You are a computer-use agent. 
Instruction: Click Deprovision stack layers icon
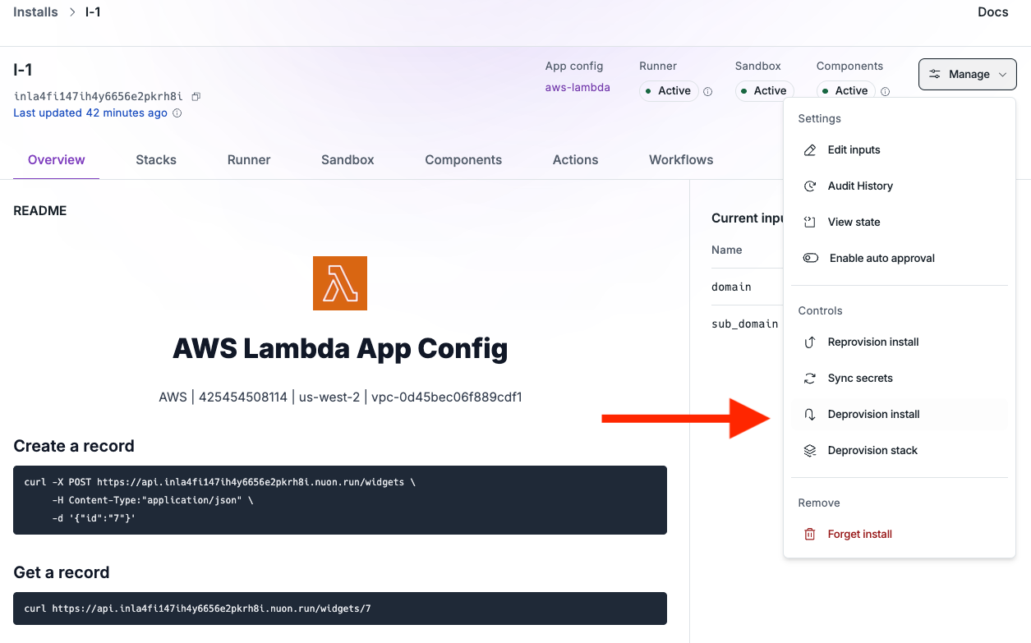[x=810, y=451]
